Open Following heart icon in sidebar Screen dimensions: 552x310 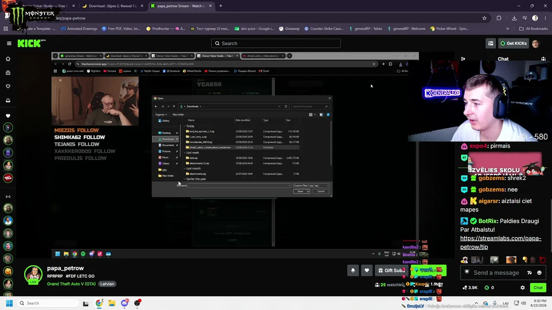tap(8, 87)
